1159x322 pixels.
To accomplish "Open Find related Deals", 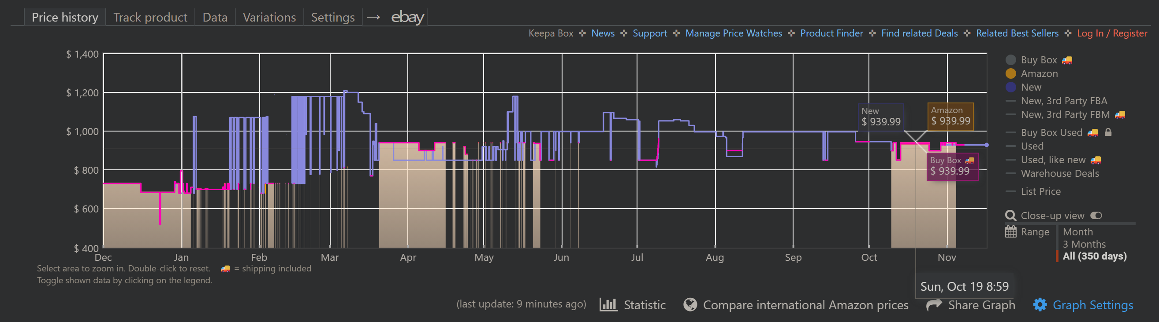I will (919, 33).
